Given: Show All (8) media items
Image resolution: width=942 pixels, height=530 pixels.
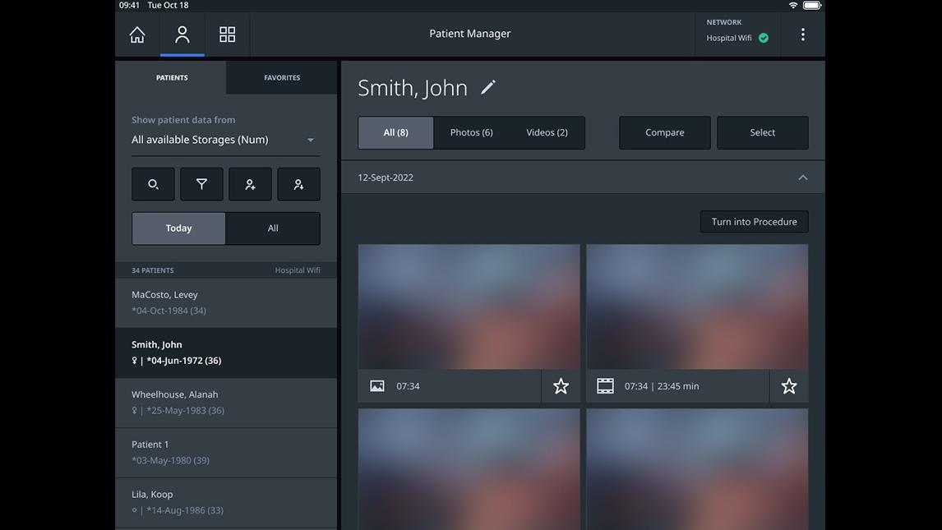Looking at the screenshot, I should (x=396, y=132).
